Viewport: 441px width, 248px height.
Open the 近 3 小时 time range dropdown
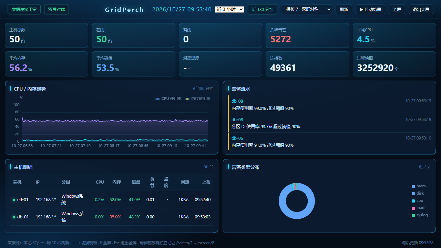click(x=229, y=9)
